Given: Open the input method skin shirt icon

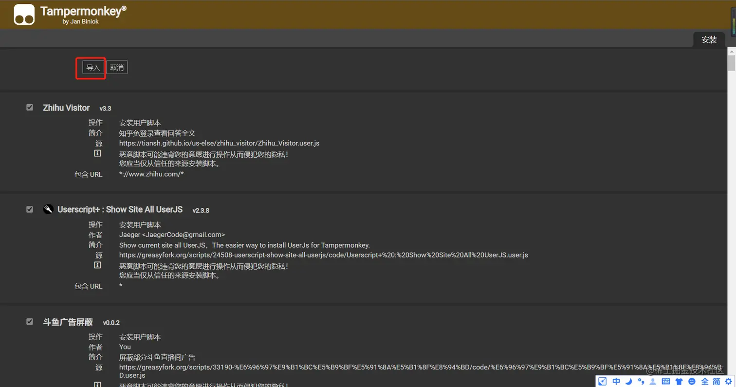Looking at the screenshot, I should [679, 381].
